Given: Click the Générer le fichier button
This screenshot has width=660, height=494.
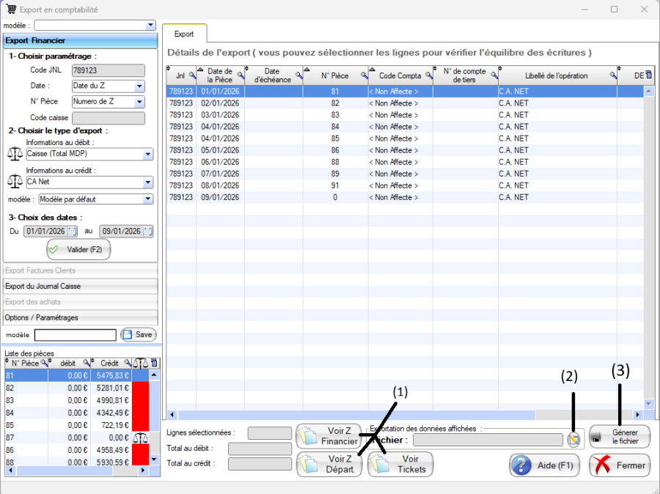Looking at the screenshot, I should coord(620,438).
